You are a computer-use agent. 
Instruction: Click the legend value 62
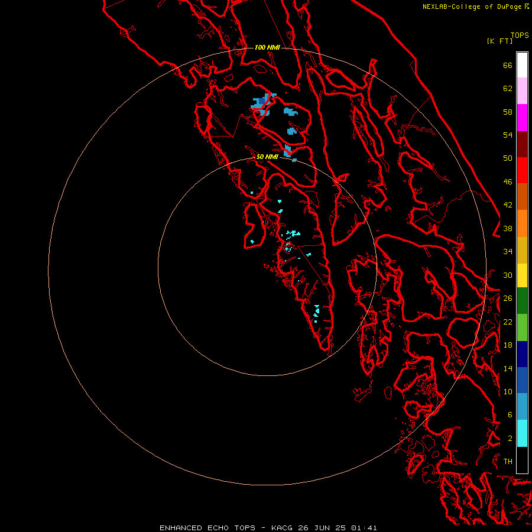click(508, 89)
